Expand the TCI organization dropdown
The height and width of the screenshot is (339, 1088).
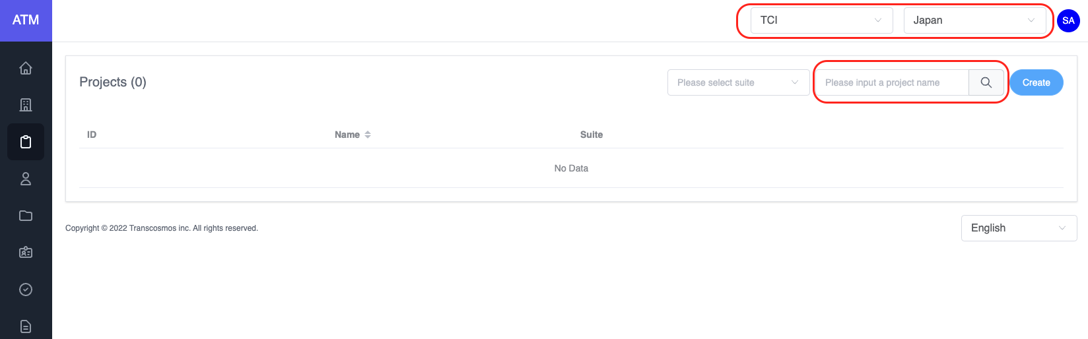pos(821,20)
